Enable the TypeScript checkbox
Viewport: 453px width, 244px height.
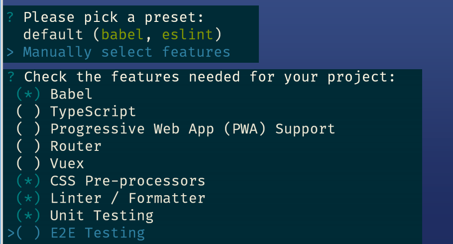click(x=28, y=112)
